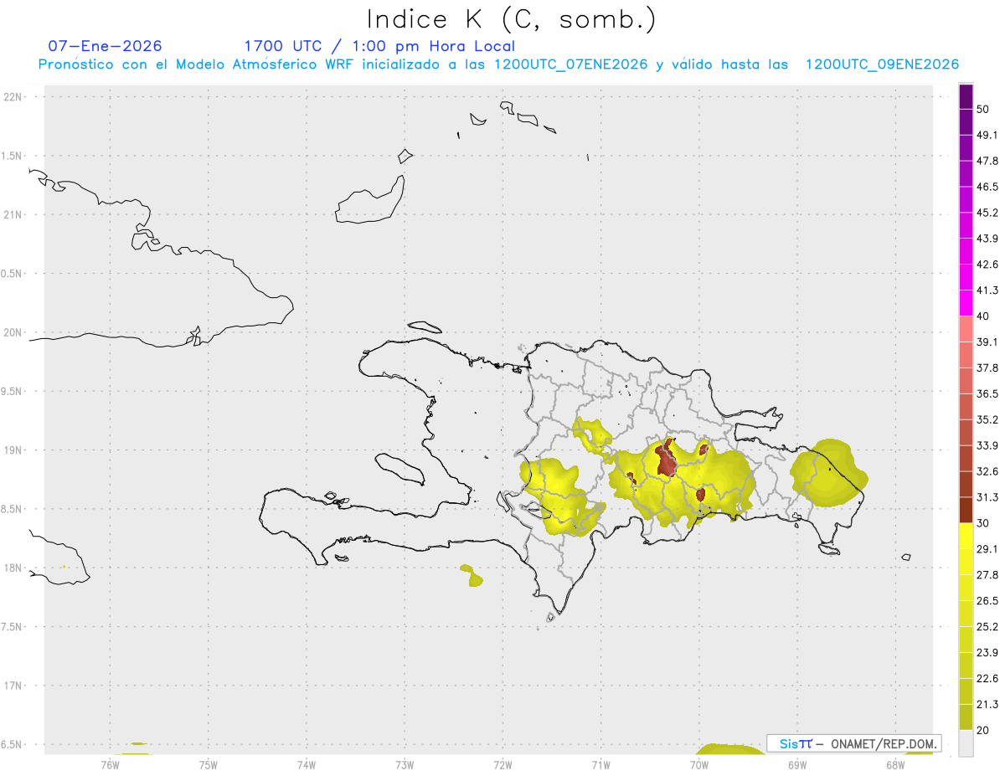Click the "70W" longitude label

[699, 764]
